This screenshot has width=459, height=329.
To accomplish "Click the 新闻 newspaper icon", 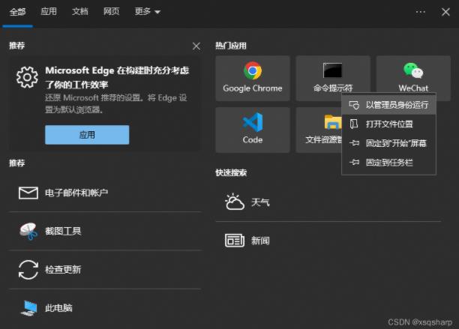I will [x=235, y=241].
